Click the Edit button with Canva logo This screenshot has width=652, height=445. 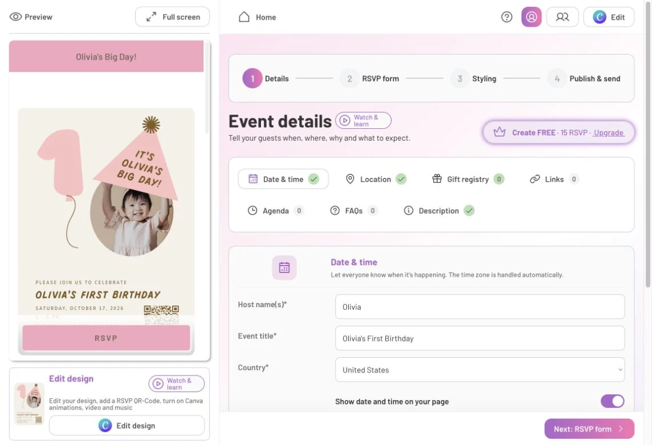[609, 17]
